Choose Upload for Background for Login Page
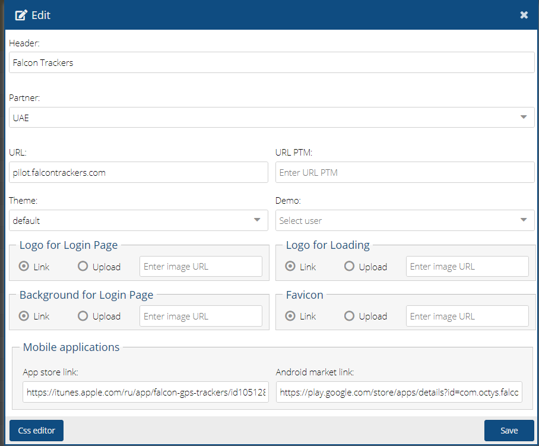This screenshot has height=446, width=539. pos(83,316)
